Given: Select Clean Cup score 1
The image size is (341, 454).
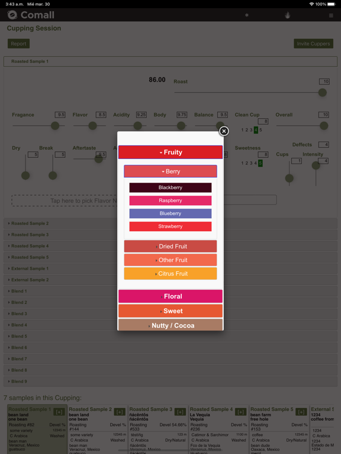Looking at the screenshot, I should pyautogui.click(x=242, y=130).
